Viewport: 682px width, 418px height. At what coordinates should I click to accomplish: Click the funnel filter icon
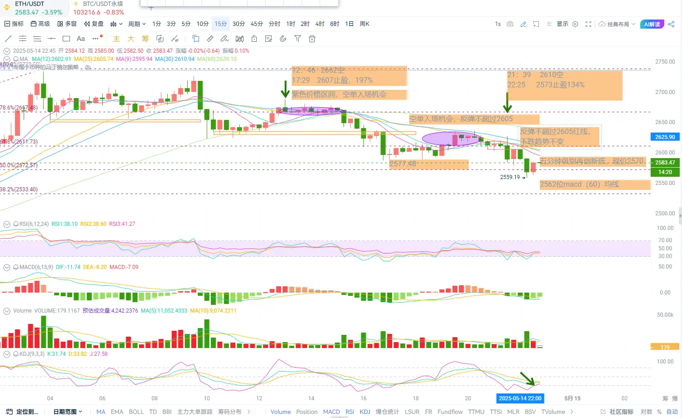[298, 39]
